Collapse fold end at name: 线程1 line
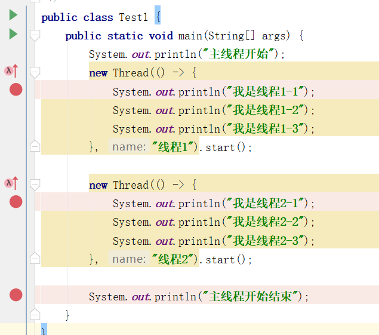Screen dimensions: 379x335 pyautogui.click(x=35, y=146)
